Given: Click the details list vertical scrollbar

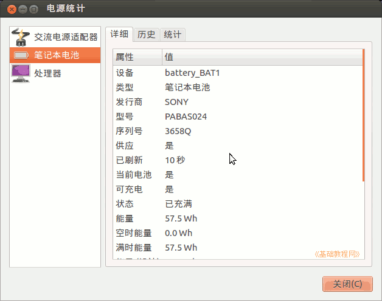Looking at the screenshot, I should (363, 115).
